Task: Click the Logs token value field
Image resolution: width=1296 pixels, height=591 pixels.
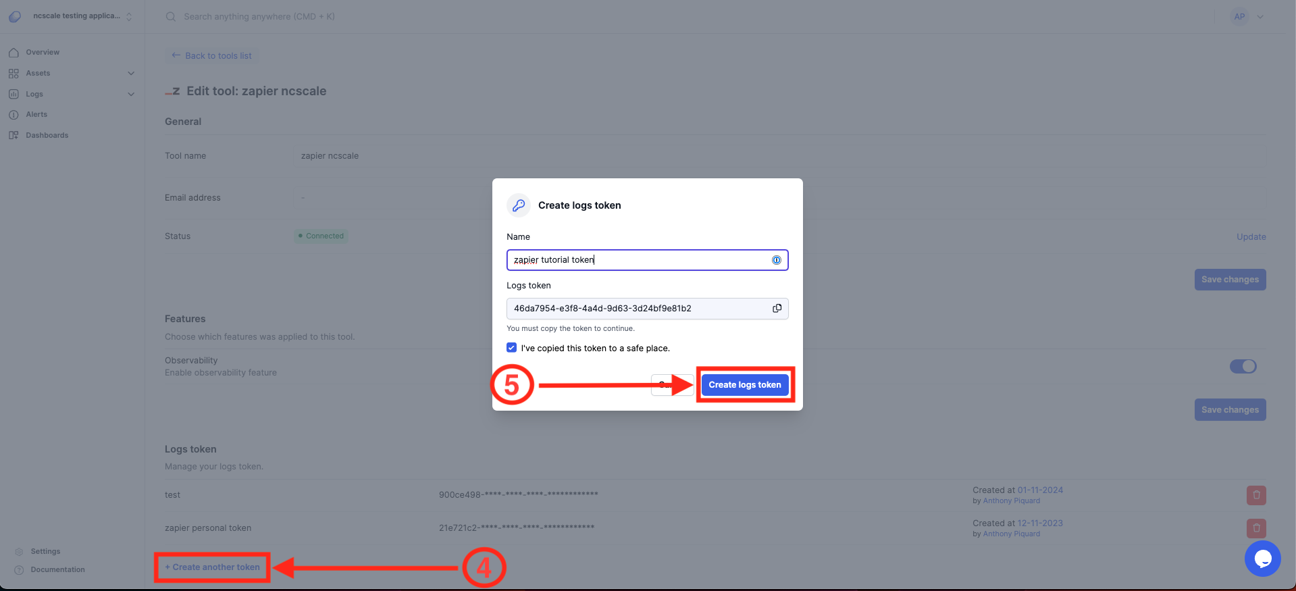Action: (x=647, y=309)
